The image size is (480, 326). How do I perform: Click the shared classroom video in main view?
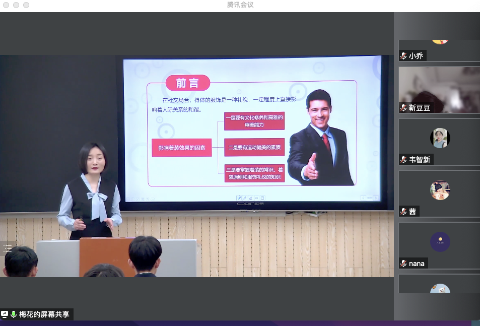click(196, 165)
